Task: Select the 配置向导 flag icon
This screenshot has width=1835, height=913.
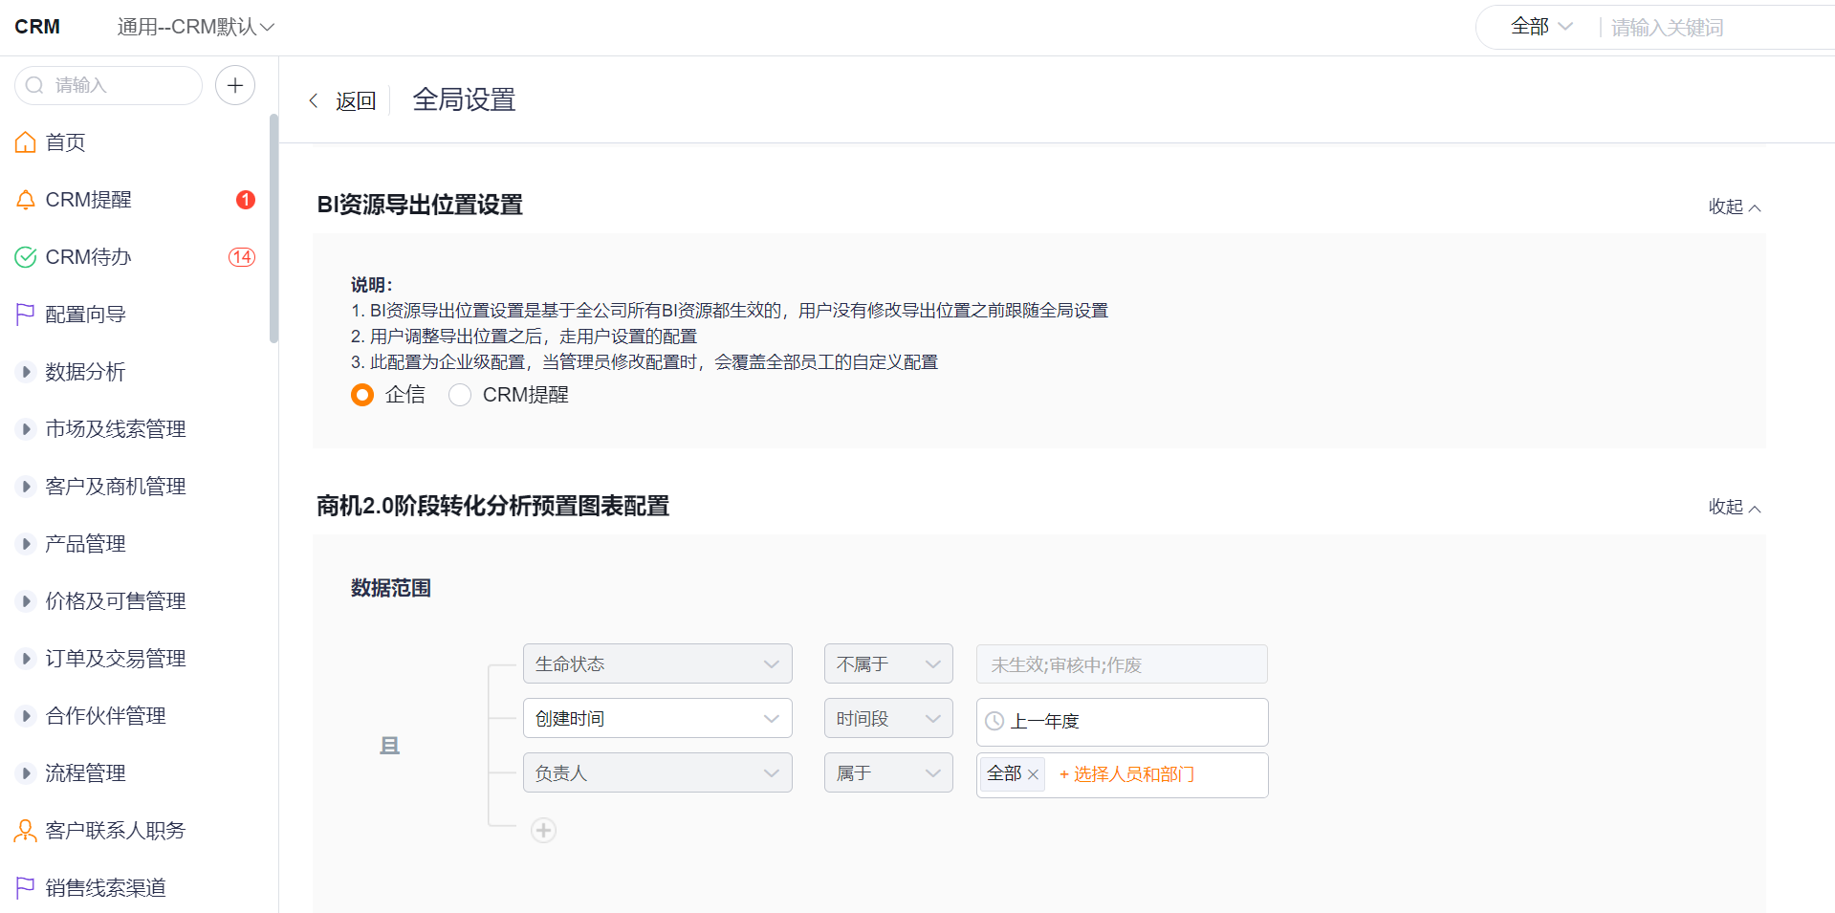Action: (26, 314)
